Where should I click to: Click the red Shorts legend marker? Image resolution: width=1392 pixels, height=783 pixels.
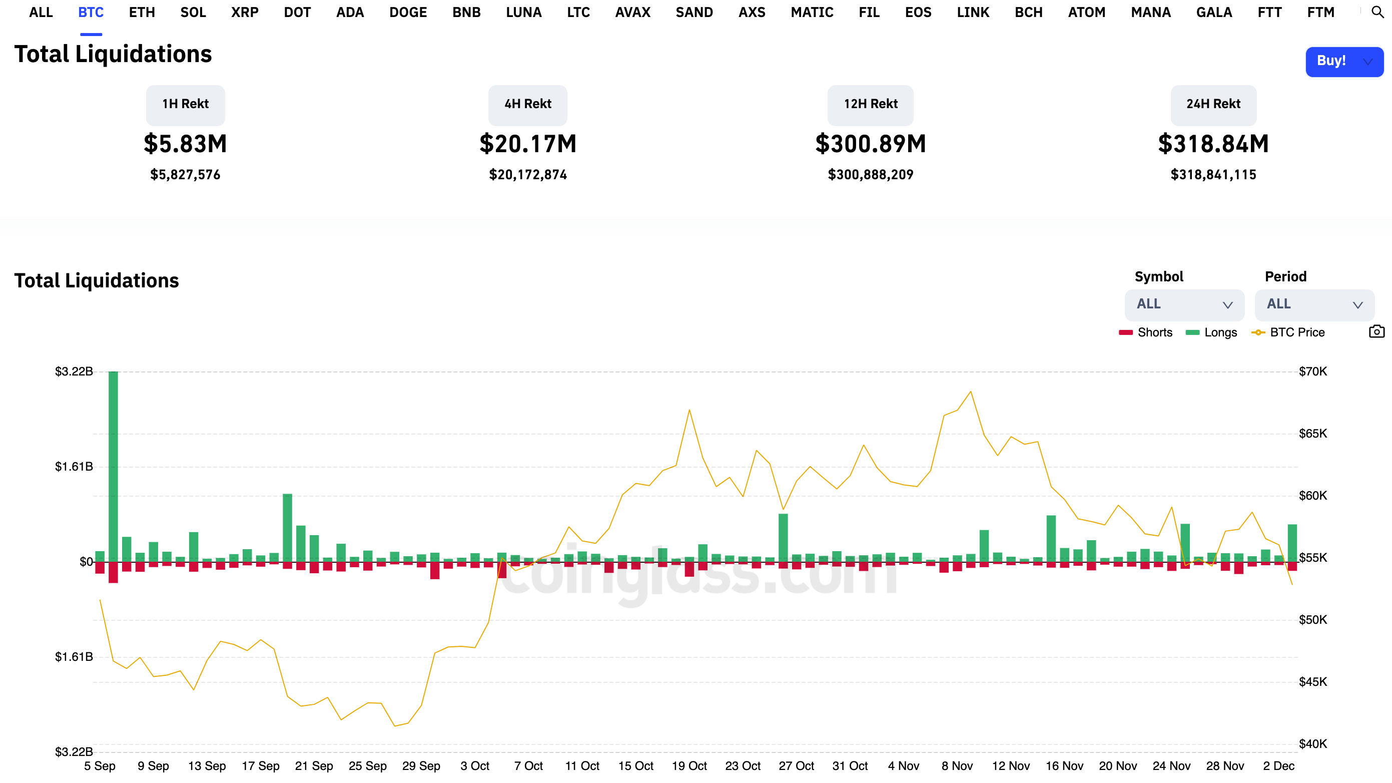1126,332
